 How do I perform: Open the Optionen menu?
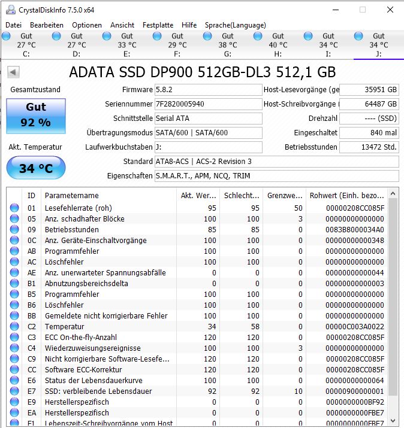click(87, 25)
